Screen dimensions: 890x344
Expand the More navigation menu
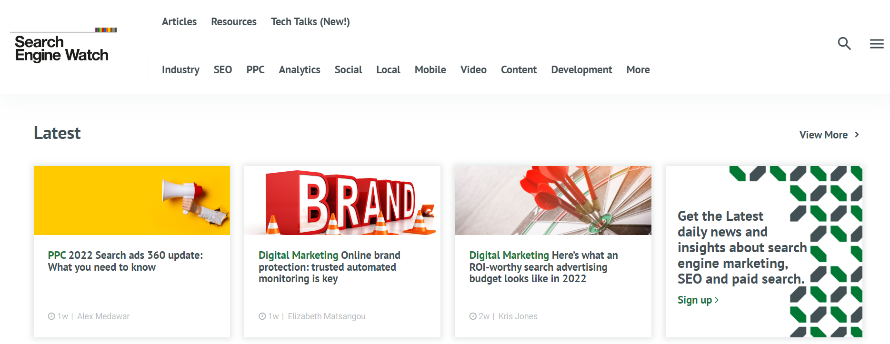[638, 70]
